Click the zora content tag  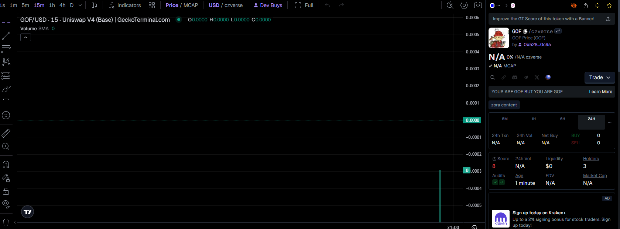(504, 105)
